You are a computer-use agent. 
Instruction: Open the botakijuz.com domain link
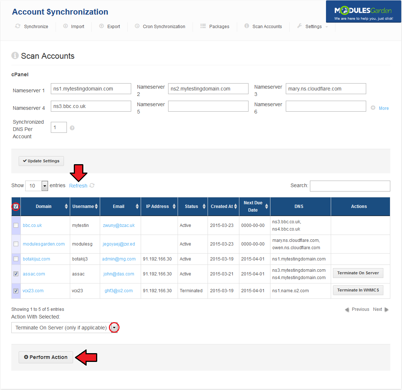click(37, 259)
